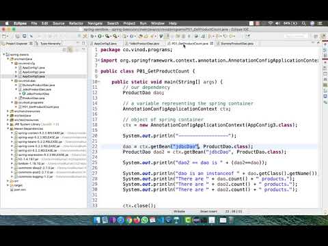The image size is (328, 246).
Task: Click the Wi-Fi status icon
Action: [271, 23]
